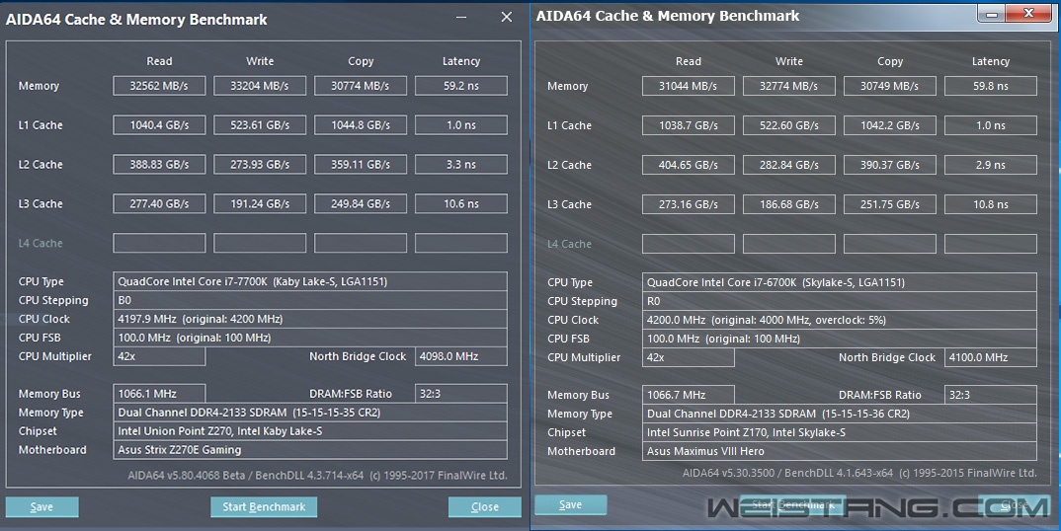Click CPU Stepping field showing R0
Screen dimensions: 1061x531
coord(839,301)
